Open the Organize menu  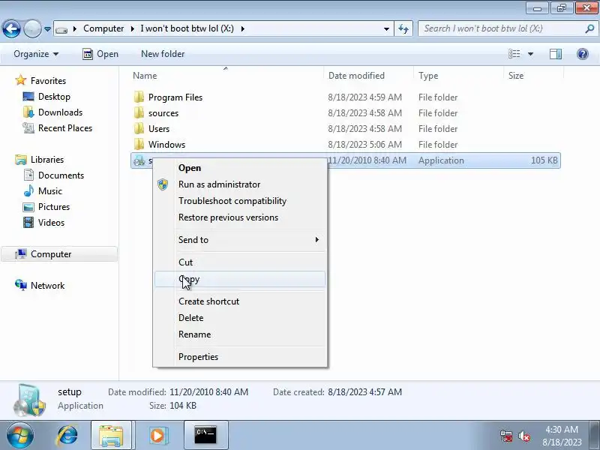pyautogui.click(x=36, y=54)
